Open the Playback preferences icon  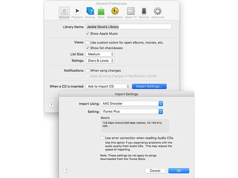coord(77,13)
